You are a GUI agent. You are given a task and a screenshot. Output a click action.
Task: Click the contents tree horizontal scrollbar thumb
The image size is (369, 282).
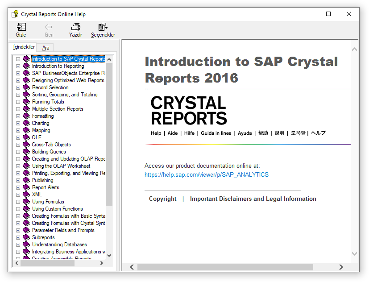coord(48,263)
